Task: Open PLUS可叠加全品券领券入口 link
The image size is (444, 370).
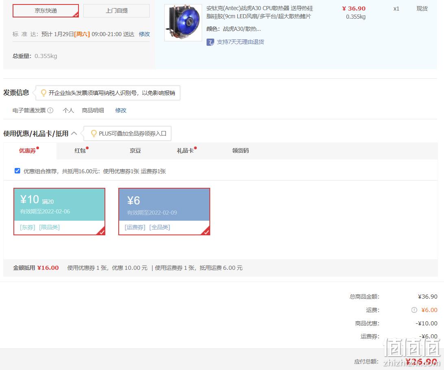Action: (x=133, y=133)
